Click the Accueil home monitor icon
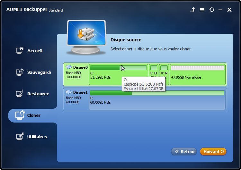This screenshot has width=241, height=170. (x=20, y=50)
